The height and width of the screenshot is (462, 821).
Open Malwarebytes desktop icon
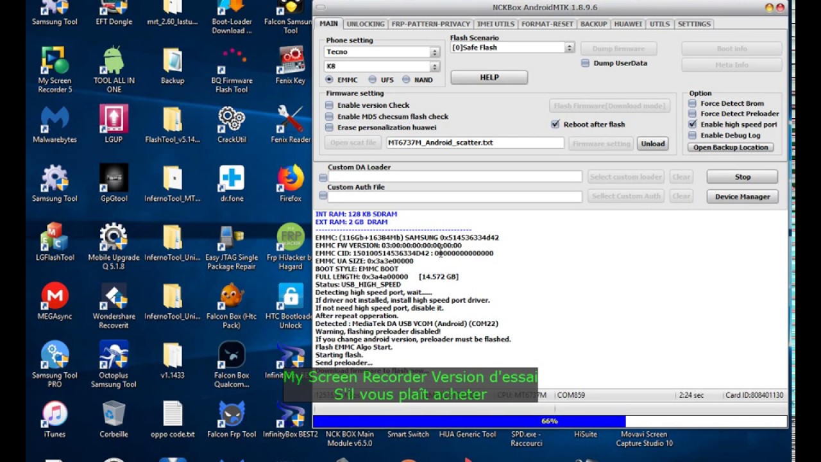[x=55, y=124]
